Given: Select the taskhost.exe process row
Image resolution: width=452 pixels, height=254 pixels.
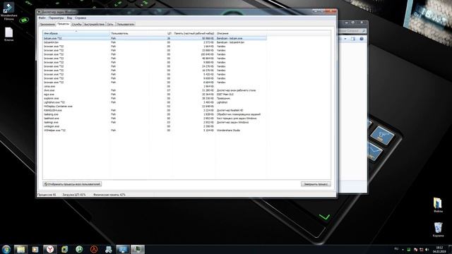Looking at the screenshot, I should pos(155,119).
